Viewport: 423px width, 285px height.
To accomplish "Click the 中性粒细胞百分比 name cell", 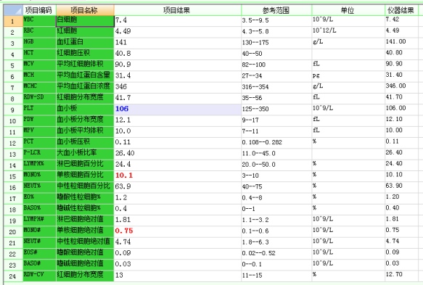I will (85, 187).
